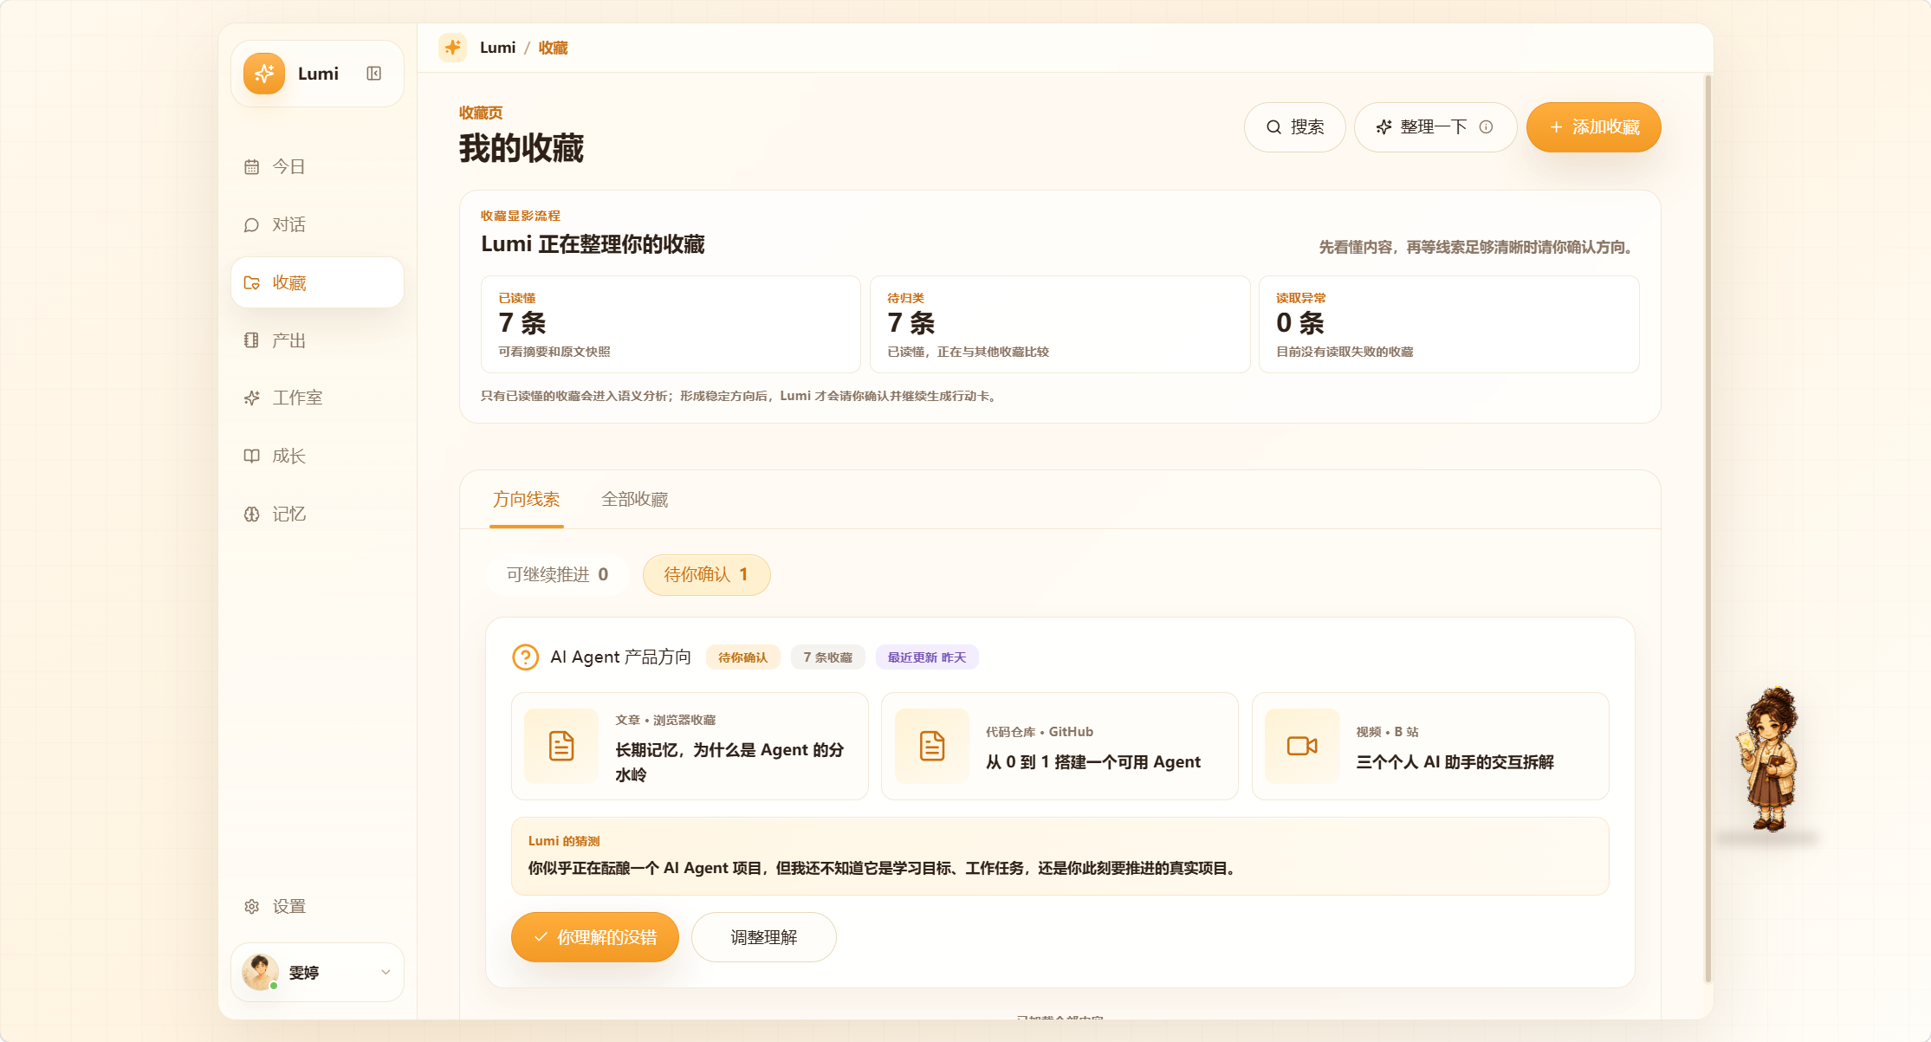Click the 整理一下 button
This screenshot has height=1042, width=1931.
(x=1435, y=127)
